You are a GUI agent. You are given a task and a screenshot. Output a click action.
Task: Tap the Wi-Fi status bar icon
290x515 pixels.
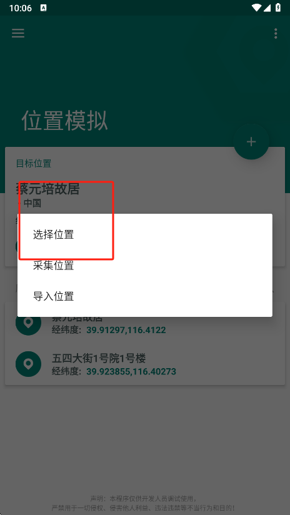[x=256, y=7]
